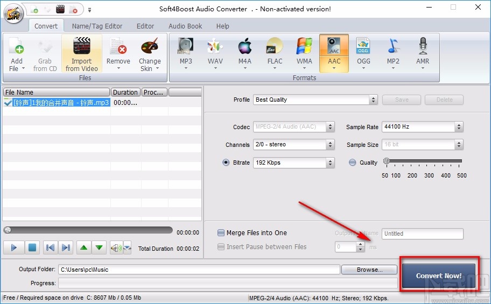Select the FLAC output format
Viewport: 491px width, 304px height.
275,54
